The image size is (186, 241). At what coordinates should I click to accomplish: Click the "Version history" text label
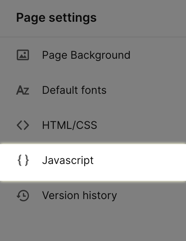[x=79, y=196]
